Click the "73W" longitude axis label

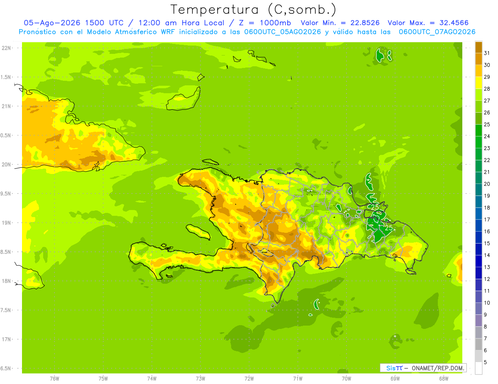tap(200, 378)
